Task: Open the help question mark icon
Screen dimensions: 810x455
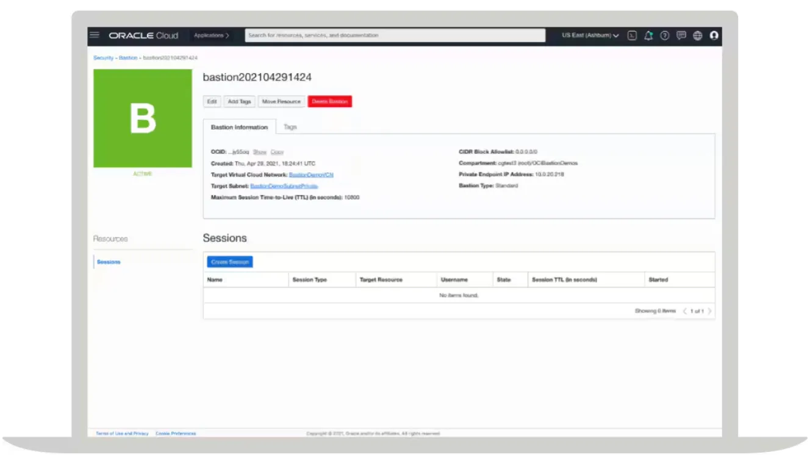Action: [665, 35]
